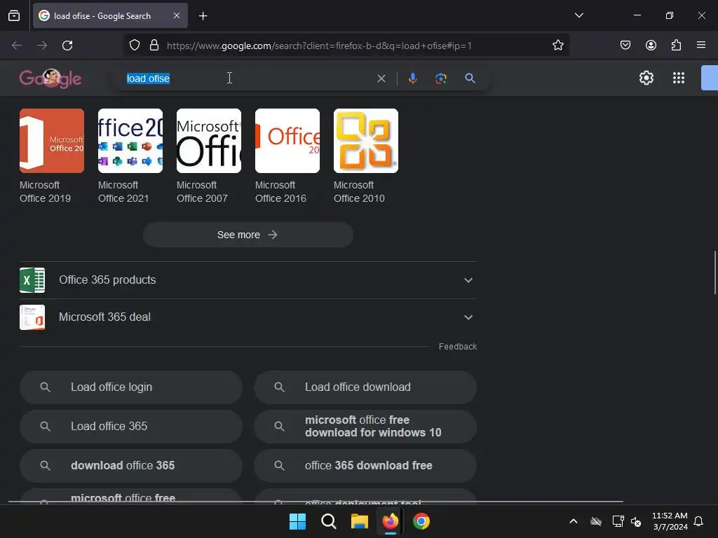Open tracking protection shield icon

134,46
